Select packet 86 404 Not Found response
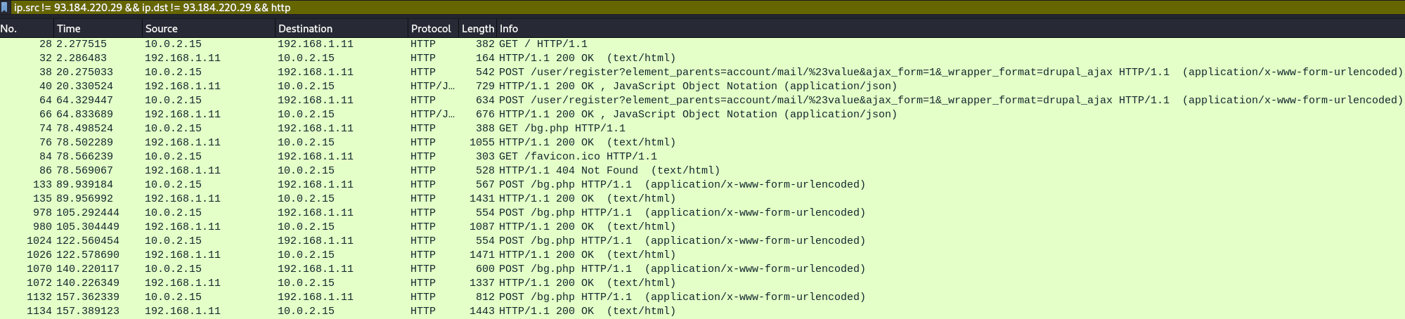1405x319 pixels. (702, 170)
